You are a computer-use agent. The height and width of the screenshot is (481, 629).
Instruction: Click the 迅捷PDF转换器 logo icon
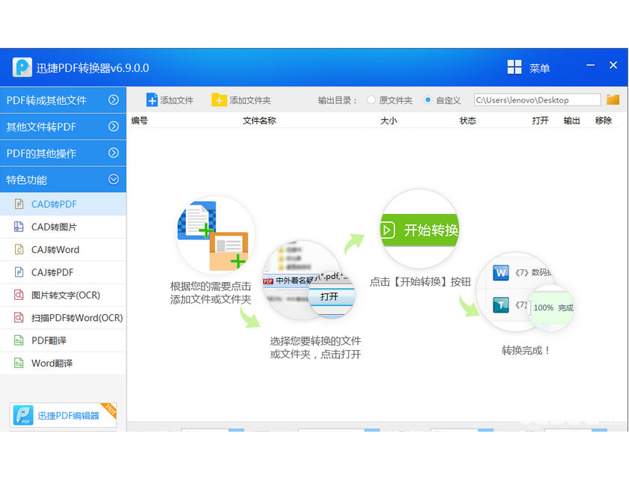click(x=22, y=67)
